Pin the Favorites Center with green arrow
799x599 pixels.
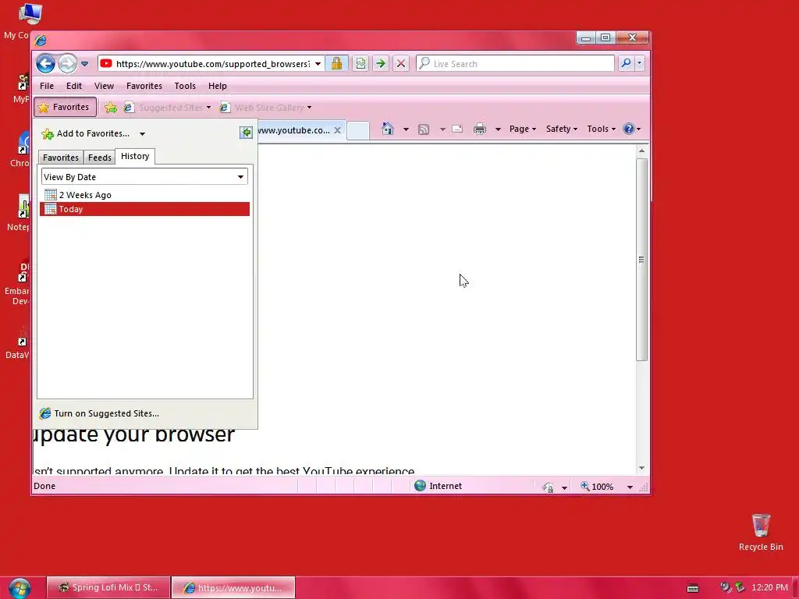click(246, 133)
